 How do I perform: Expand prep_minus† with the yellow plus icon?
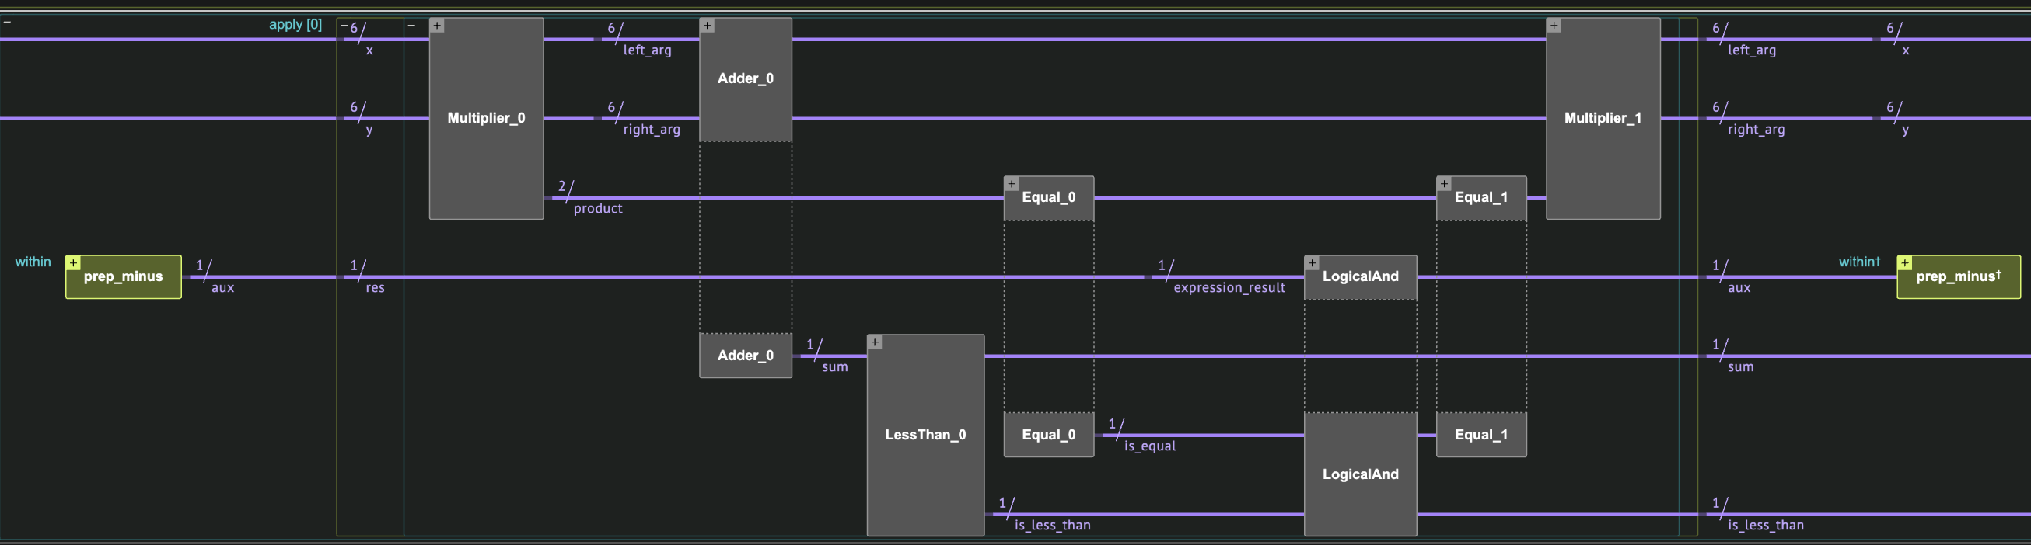[1905, 263]
